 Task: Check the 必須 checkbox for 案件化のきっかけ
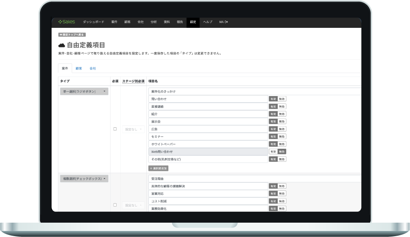pyautogui.click(x=115, y=129)
